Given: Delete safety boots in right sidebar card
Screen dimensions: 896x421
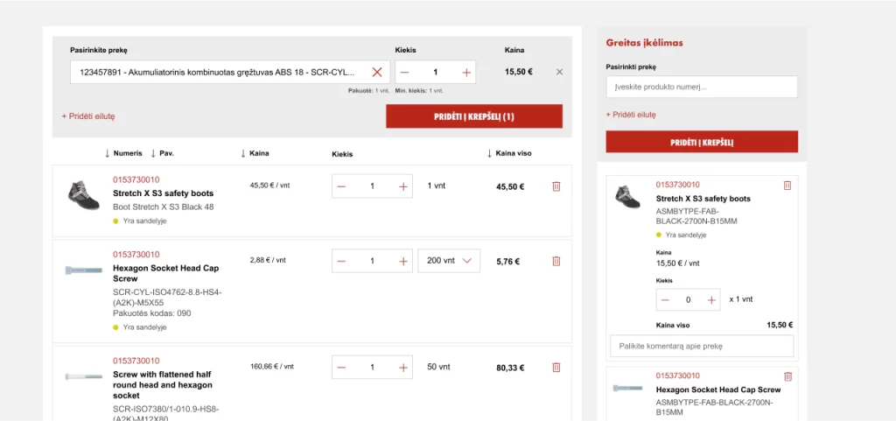Looking at the screenshot, I should click(x=787, y=186).
